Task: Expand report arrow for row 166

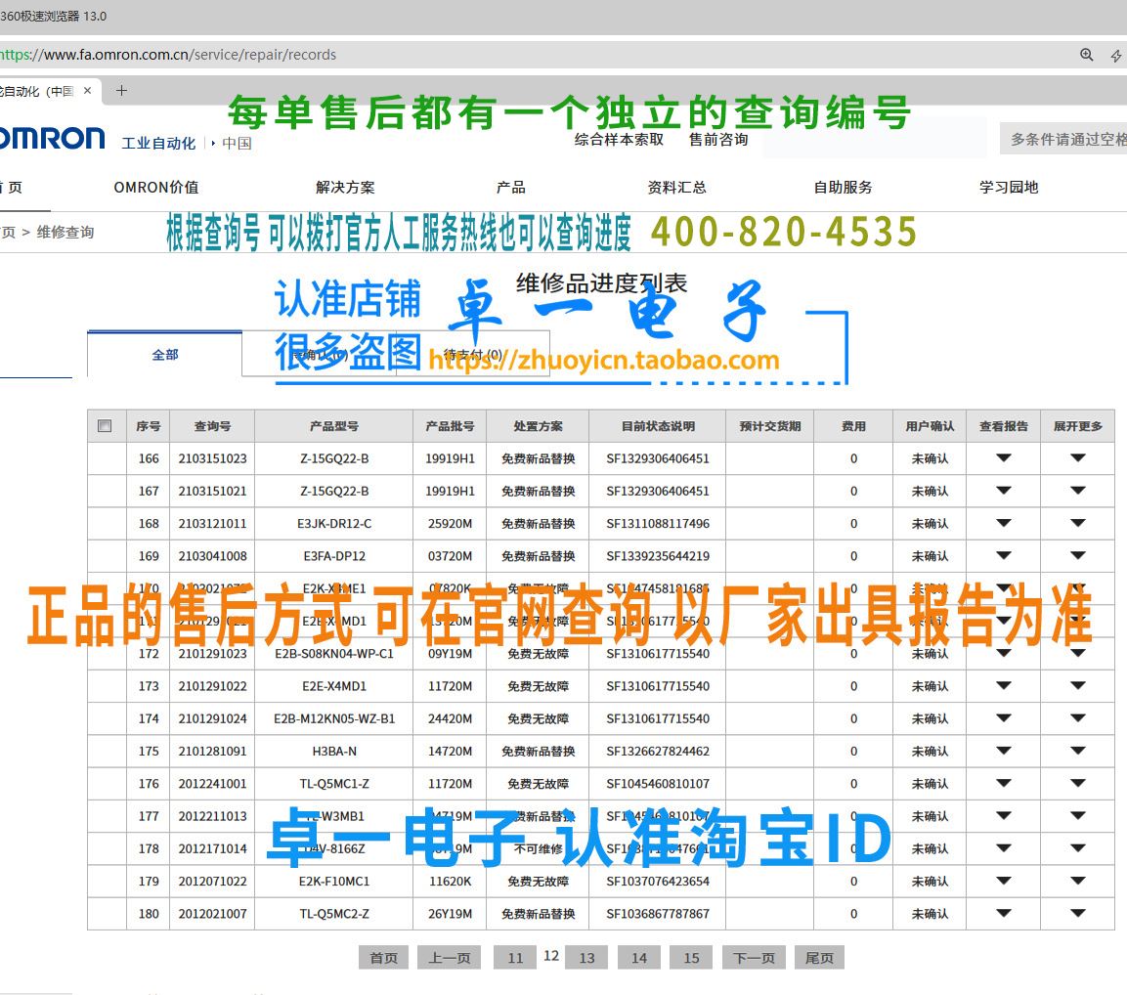Action: [1004, 458]
